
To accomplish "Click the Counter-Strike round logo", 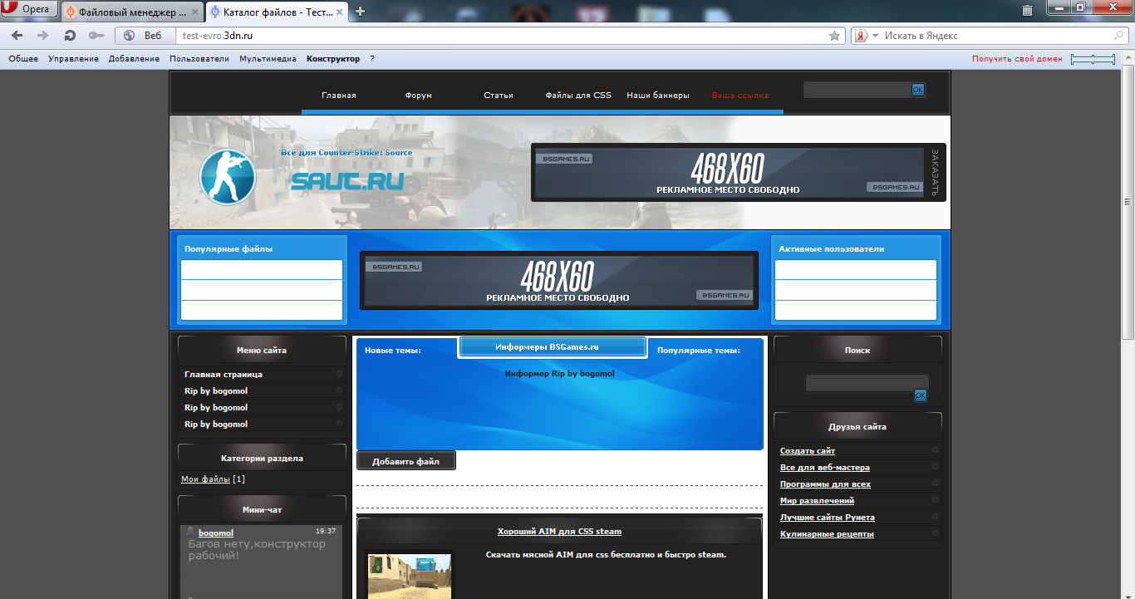I will pyautogui.click(x=228, y=176).
